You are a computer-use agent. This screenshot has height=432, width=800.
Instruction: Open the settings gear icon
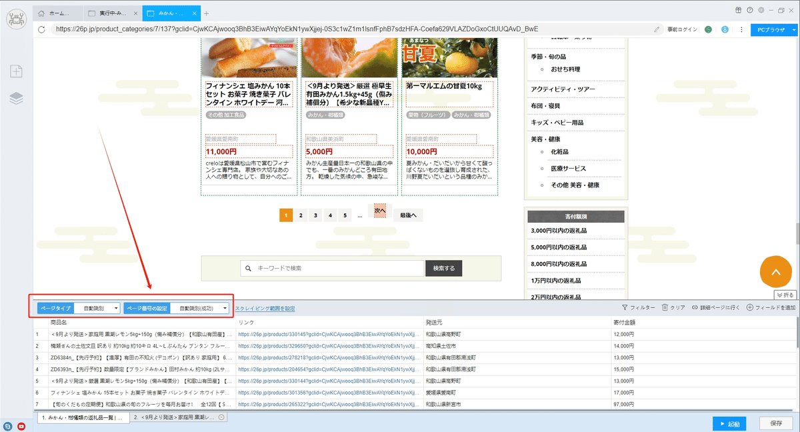tap(761, 10)
